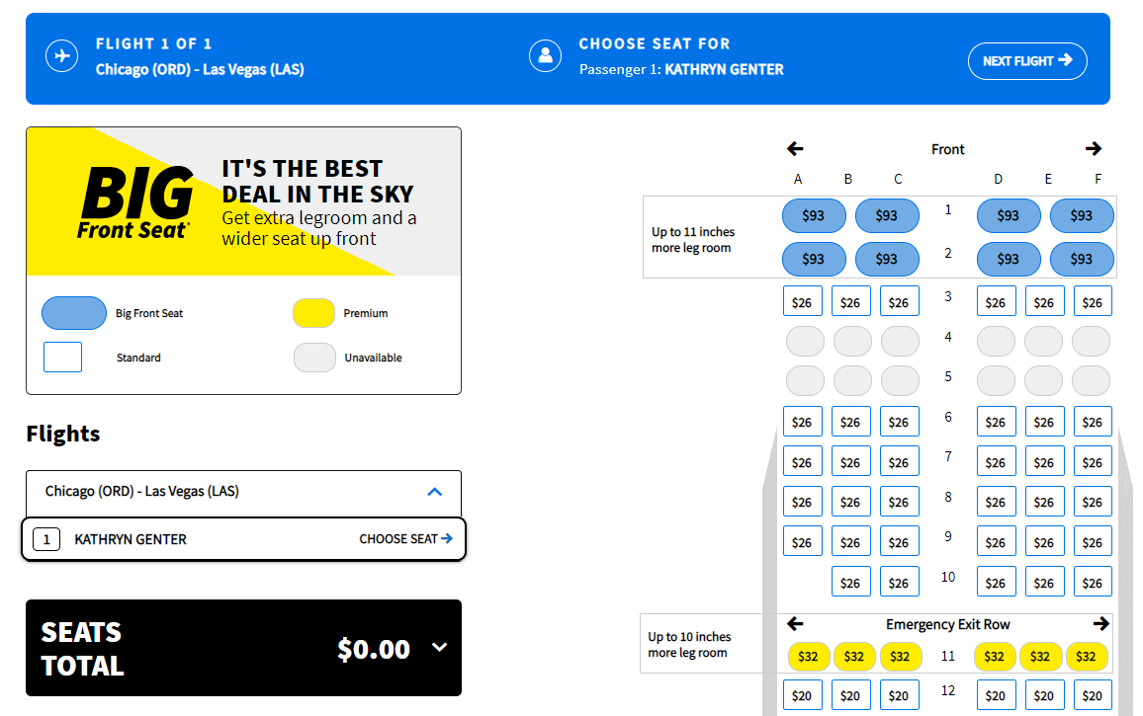
Task: Pick seat 10E for $26
Action: 1045,581
